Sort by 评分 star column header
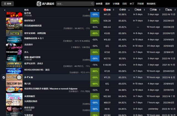 pos(123,10)
